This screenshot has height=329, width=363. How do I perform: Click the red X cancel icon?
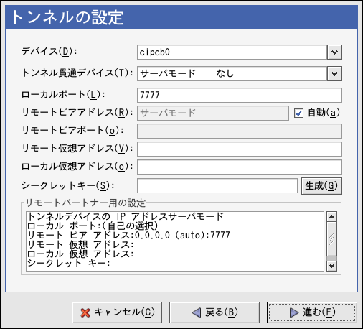tap(85, 312)
